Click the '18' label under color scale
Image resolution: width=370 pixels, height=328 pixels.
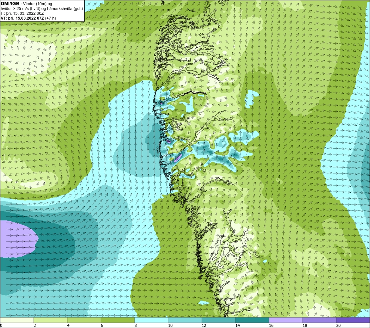point(305,325)
